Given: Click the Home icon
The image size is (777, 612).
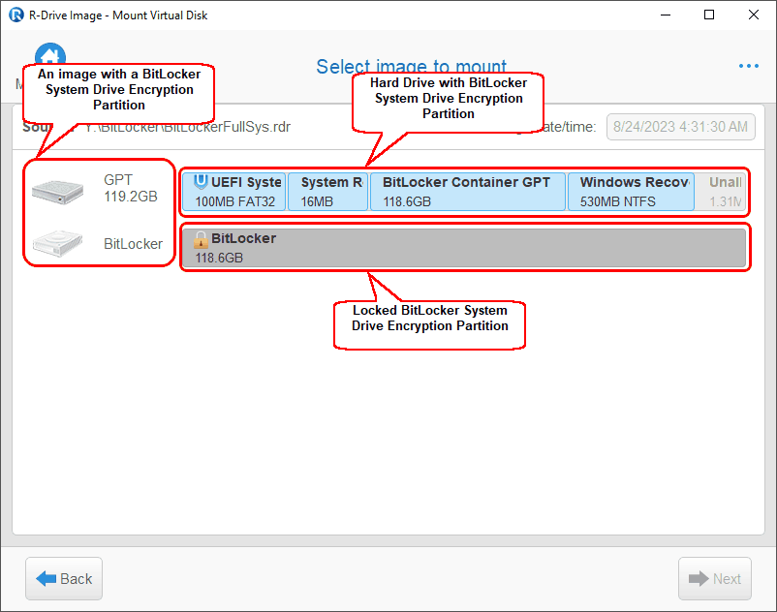Looking at the screenshot, I should pyautogui.click(x=50, y=53).
